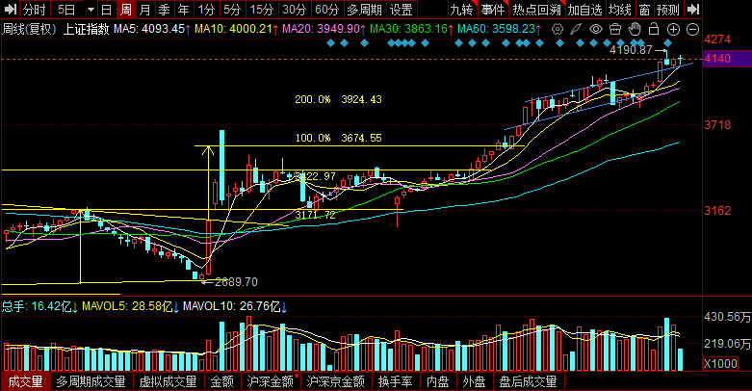Click the MAVOL5 28.58亿 label
Image resolution: width=752 pixels, height=391 pixels.
point(130,306)
